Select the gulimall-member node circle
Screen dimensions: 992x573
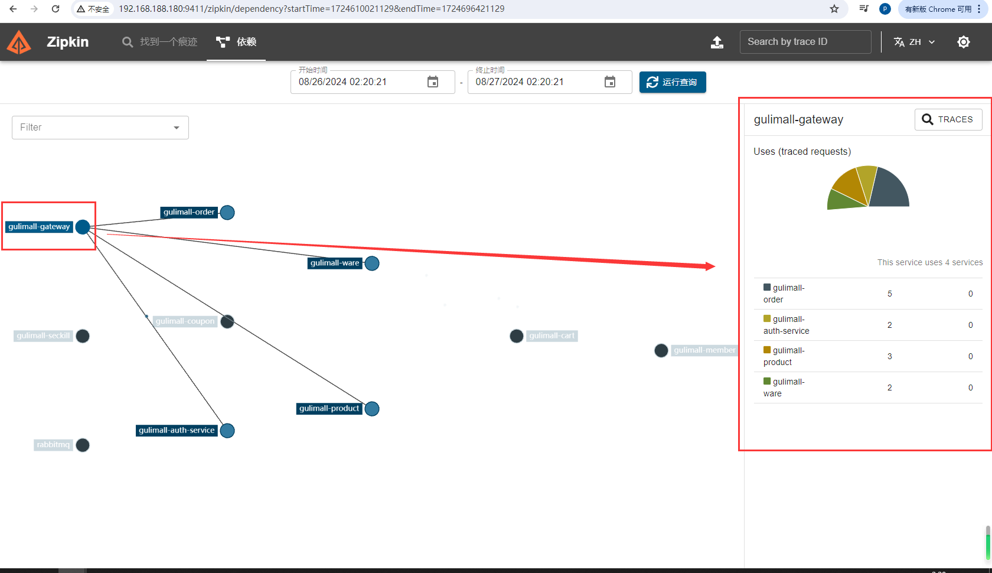point(661,351)
